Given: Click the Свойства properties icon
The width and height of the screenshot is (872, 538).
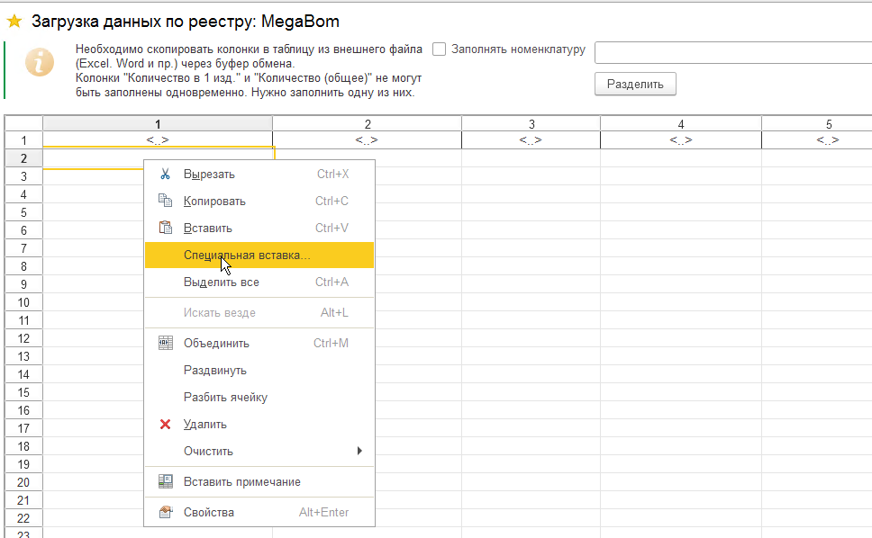Looking at the screenshot, I should (x=165, y=513).
